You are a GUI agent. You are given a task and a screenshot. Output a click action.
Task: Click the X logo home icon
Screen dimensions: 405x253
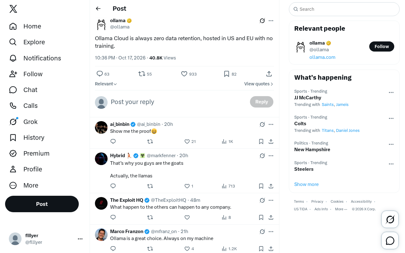pyautogui.click(x=13, y=9)
